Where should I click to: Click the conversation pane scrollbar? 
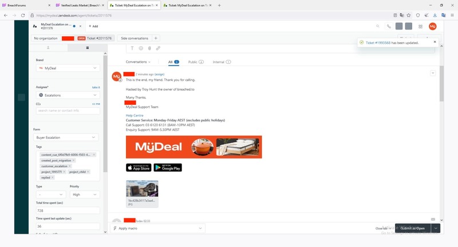(441, 84)
